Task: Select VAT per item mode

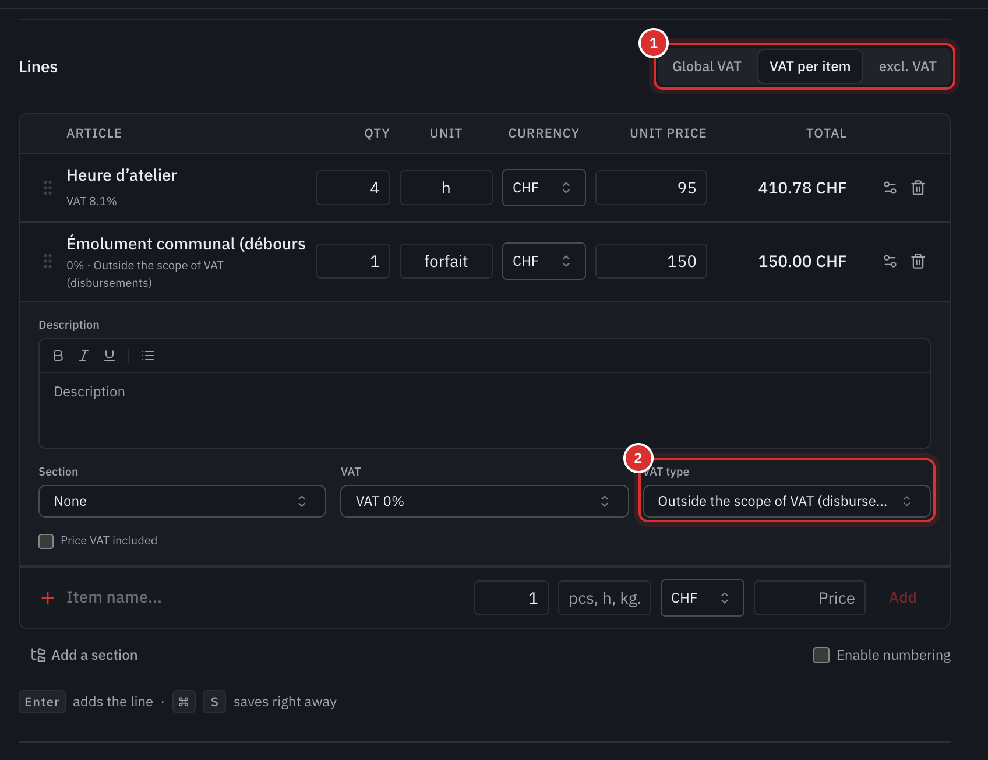Action: coord(810,66)
